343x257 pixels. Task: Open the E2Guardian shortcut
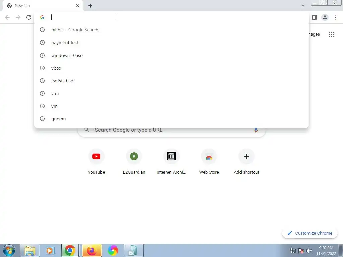tap(134, 162)
